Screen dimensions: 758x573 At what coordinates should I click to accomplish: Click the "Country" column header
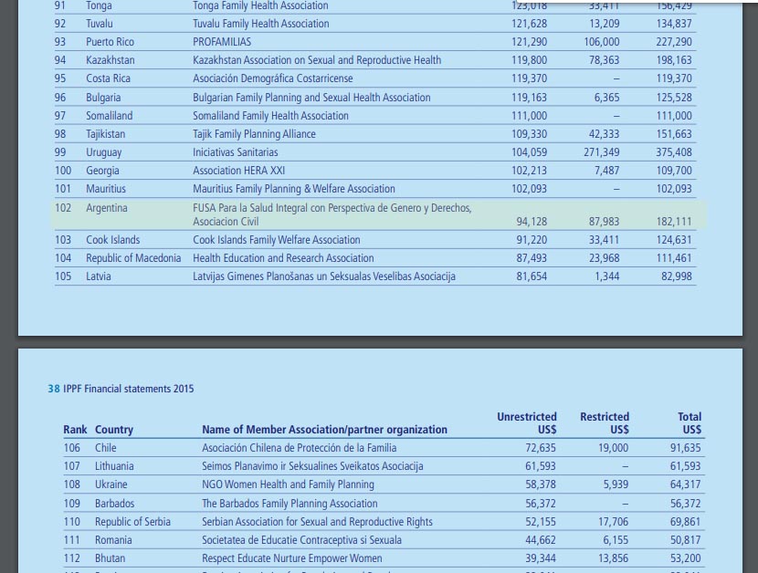click(x=114, y=430)
